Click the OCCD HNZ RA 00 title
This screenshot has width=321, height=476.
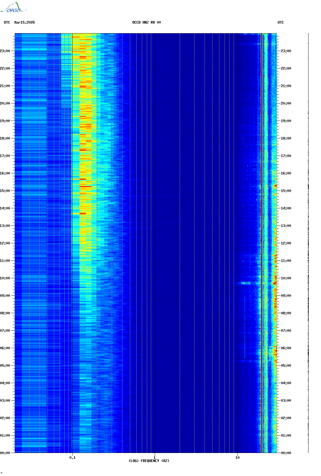click(x=146, y=22)
